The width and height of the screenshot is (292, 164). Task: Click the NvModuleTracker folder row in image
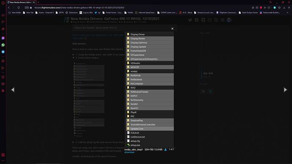click(150, 92)
